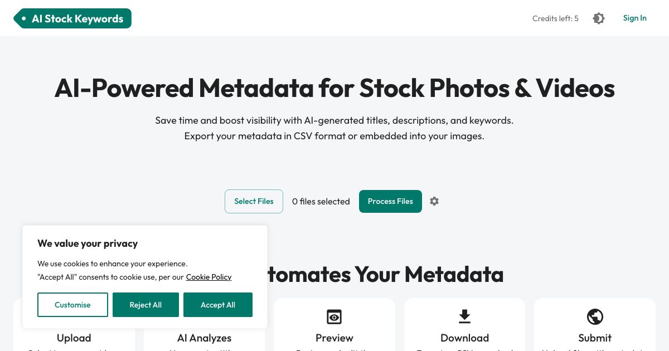Click the Credits left counter

click(555, 18)
